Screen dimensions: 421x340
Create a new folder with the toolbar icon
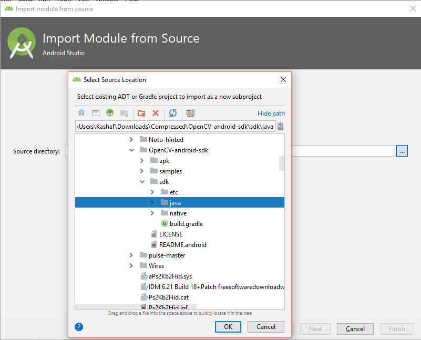coord(141,113)
